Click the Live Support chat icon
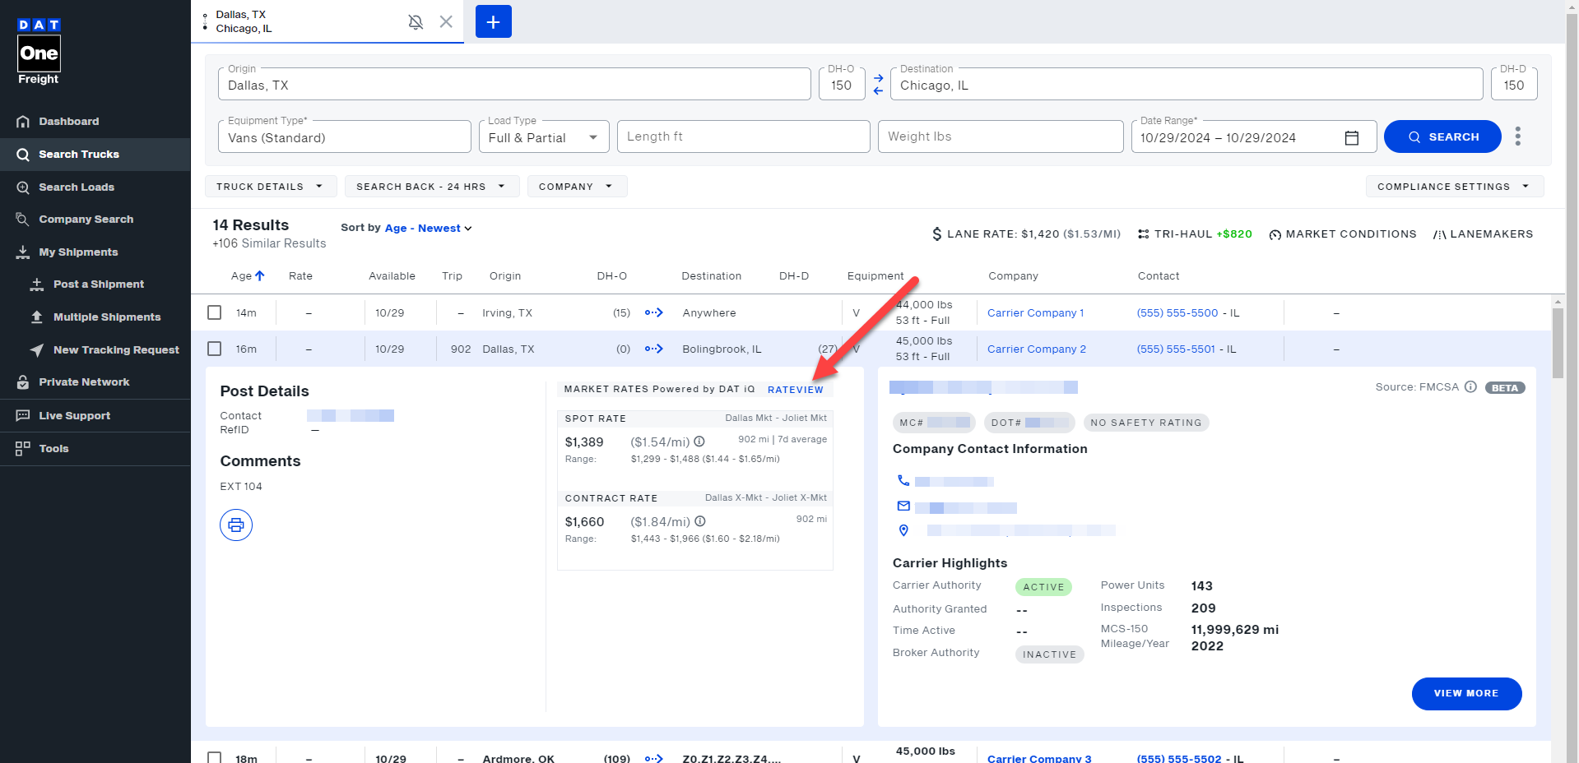 [x=23, y=415]
